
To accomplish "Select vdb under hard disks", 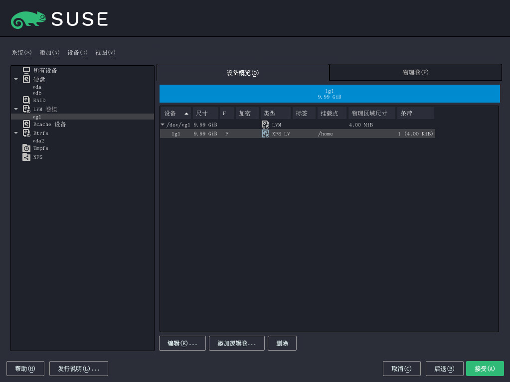I will point(37,93).
